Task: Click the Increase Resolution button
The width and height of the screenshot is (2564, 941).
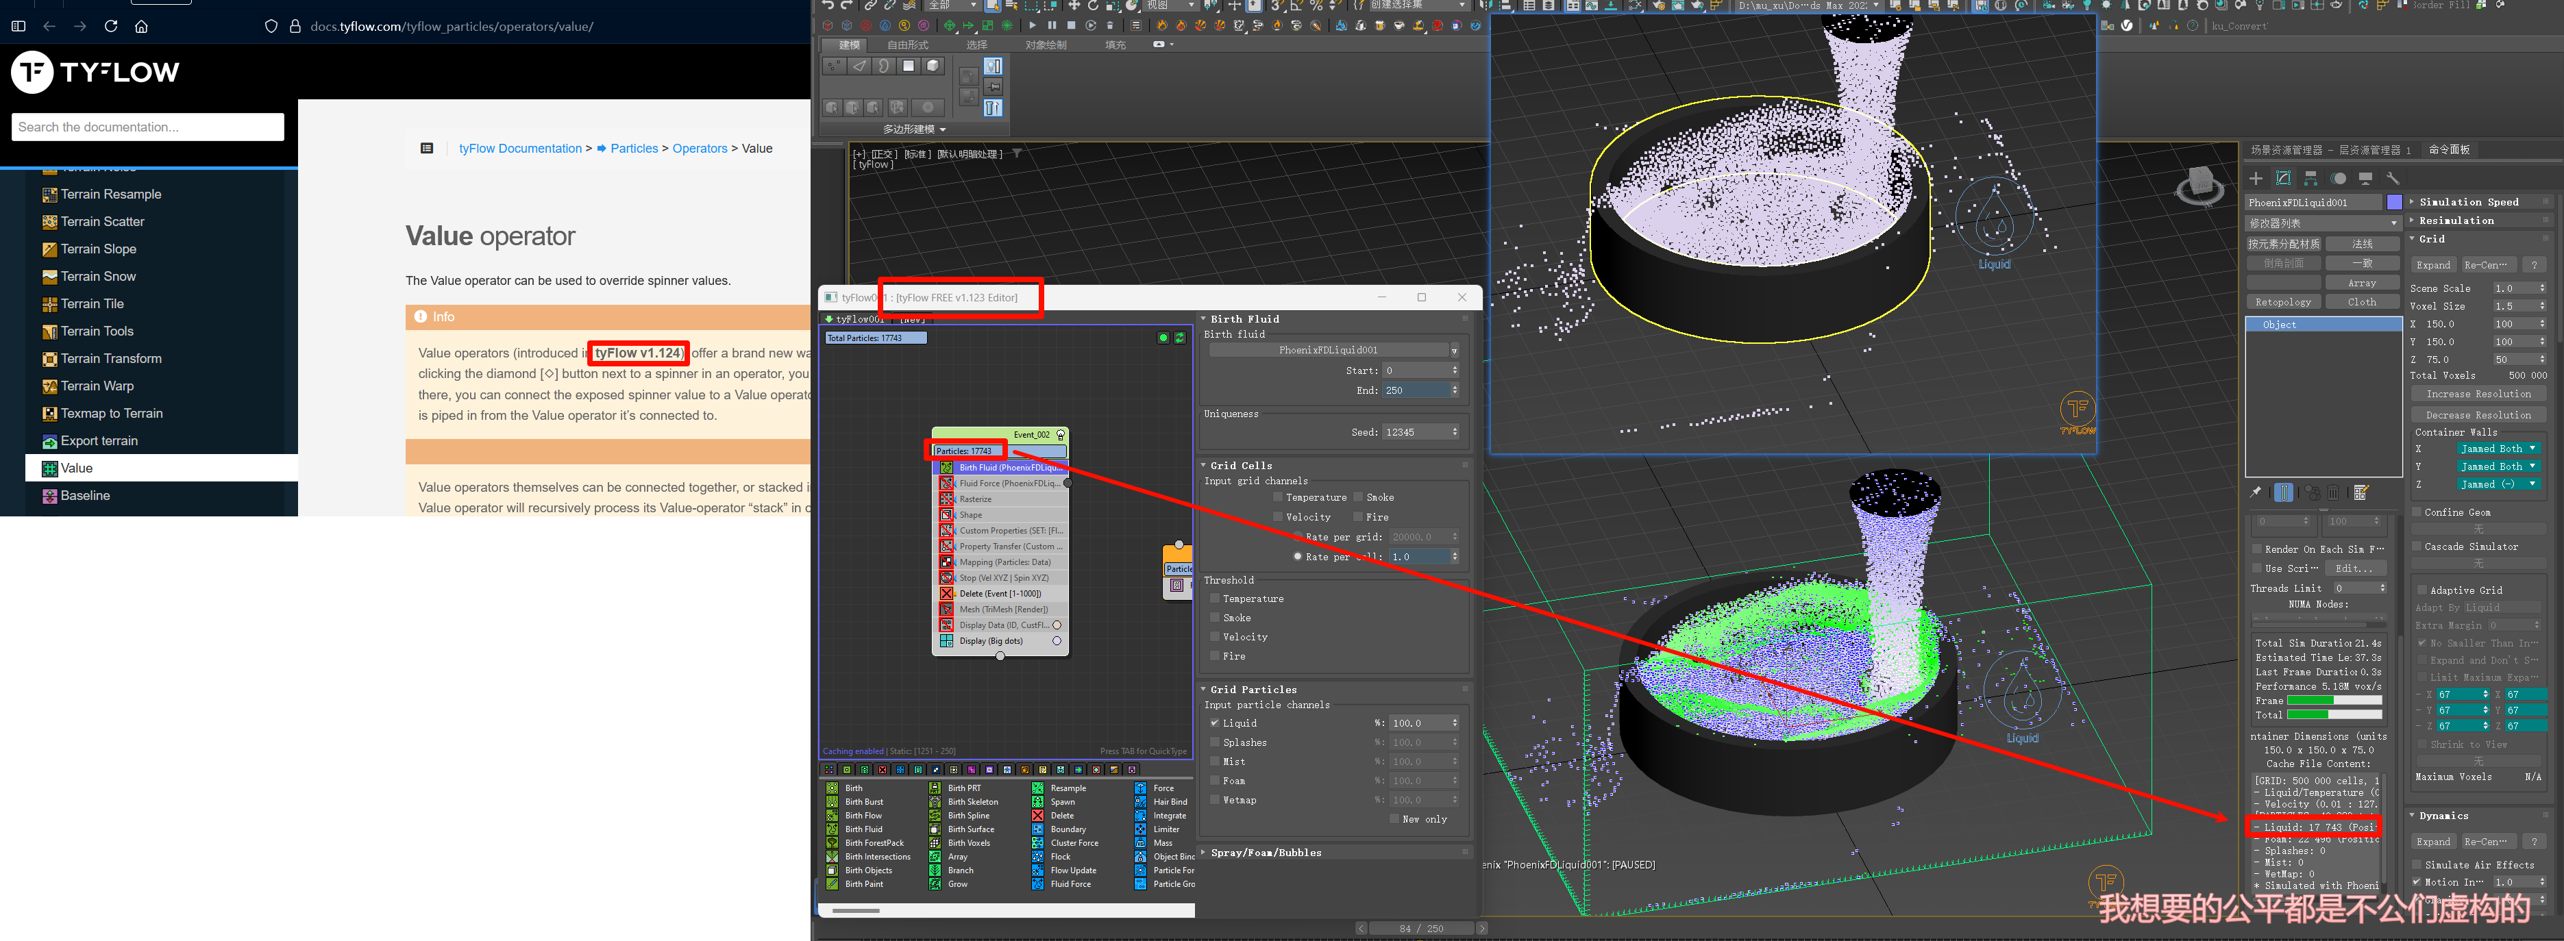Action: (2478, 394)
